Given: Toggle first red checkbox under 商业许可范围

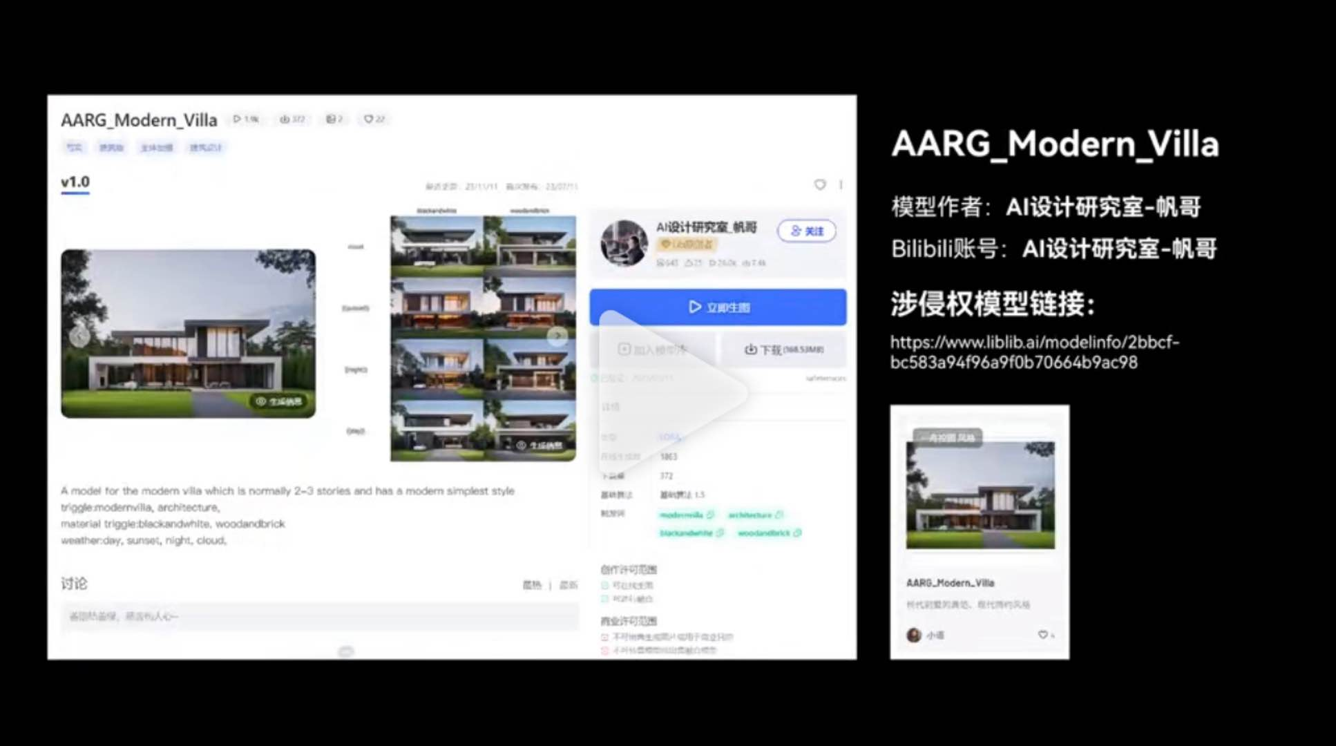Looking at the screenshot, I should (604, 637).
